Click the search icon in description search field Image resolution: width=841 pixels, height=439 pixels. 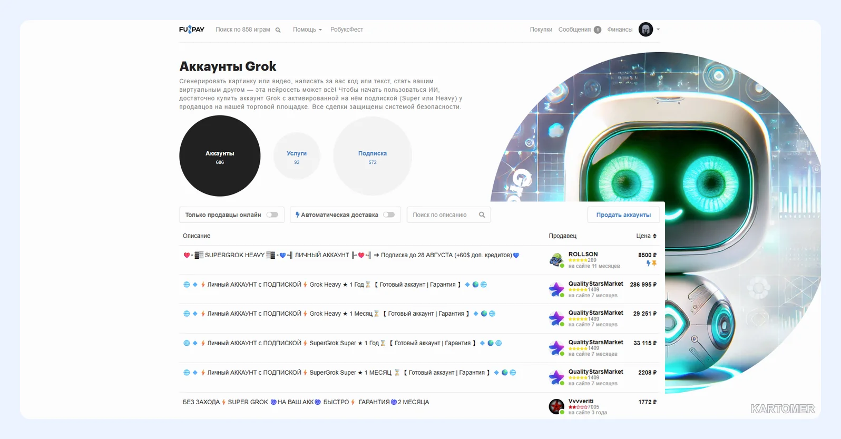point(482,214)
